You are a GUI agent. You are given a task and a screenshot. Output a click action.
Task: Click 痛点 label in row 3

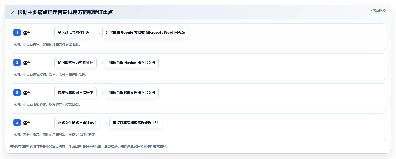[27, 93]
